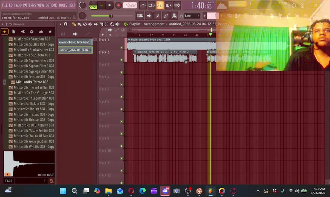Open the EDIT menu
The height and width of the screenshot is (197, 330).
[x=12, y=5]
